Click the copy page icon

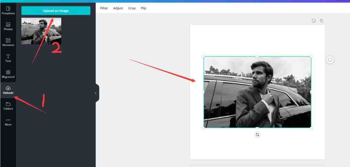point(322,21)
